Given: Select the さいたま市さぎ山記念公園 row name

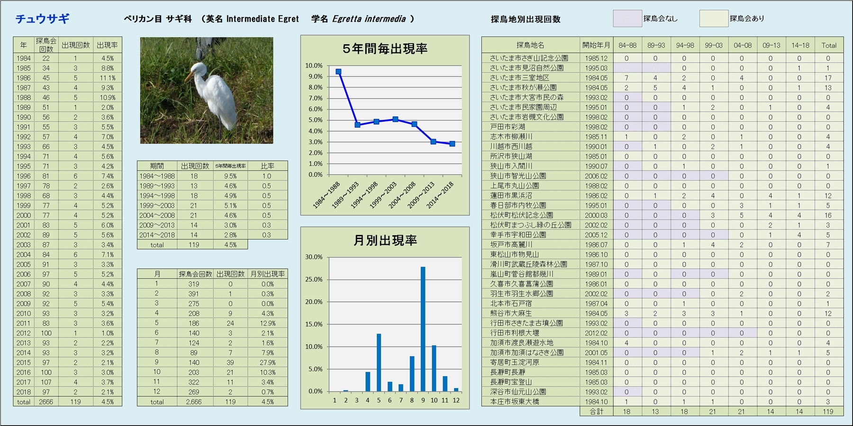Looking at the screenshot, I should coord(529,58).
